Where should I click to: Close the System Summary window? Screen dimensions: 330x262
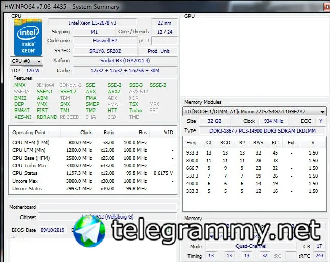click(327, 7)
